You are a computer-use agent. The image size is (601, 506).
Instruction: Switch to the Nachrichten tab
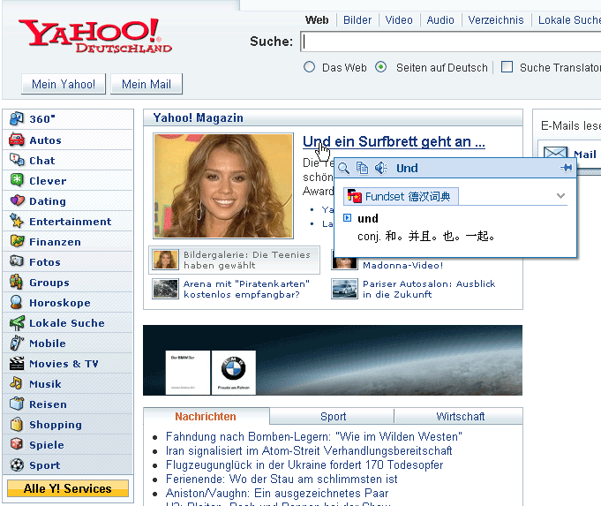(x=206, y=416)
